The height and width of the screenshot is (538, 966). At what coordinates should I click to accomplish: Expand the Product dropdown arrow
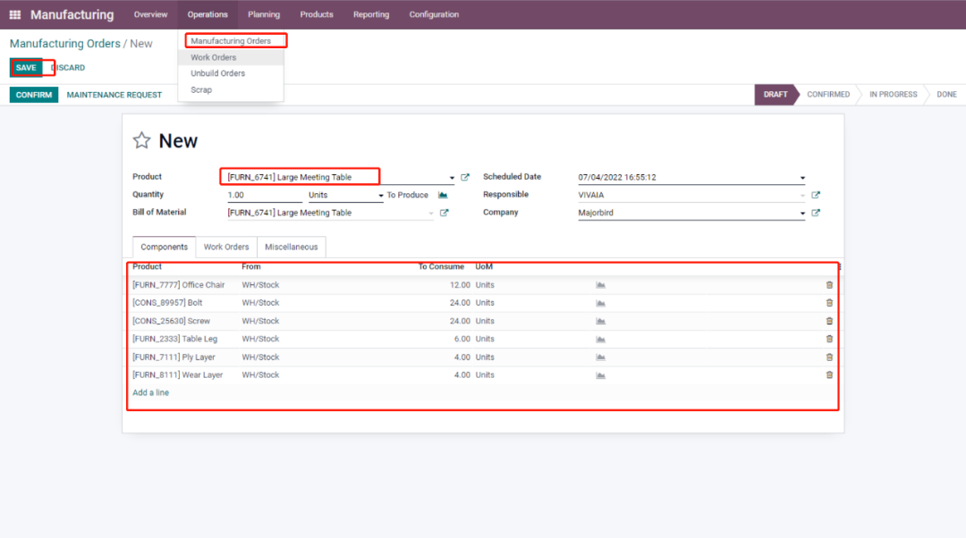(x=452, y=178)
